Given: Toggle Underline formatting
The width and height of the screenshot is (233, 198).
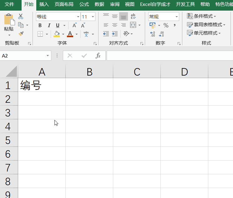Looking at the screenshot, I should coord(58,25).
